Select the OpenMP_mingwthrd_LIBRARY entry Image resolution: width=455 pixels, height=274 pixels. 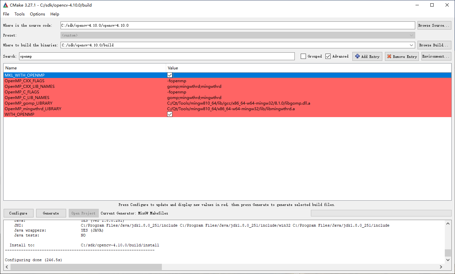tap(33, 109)
